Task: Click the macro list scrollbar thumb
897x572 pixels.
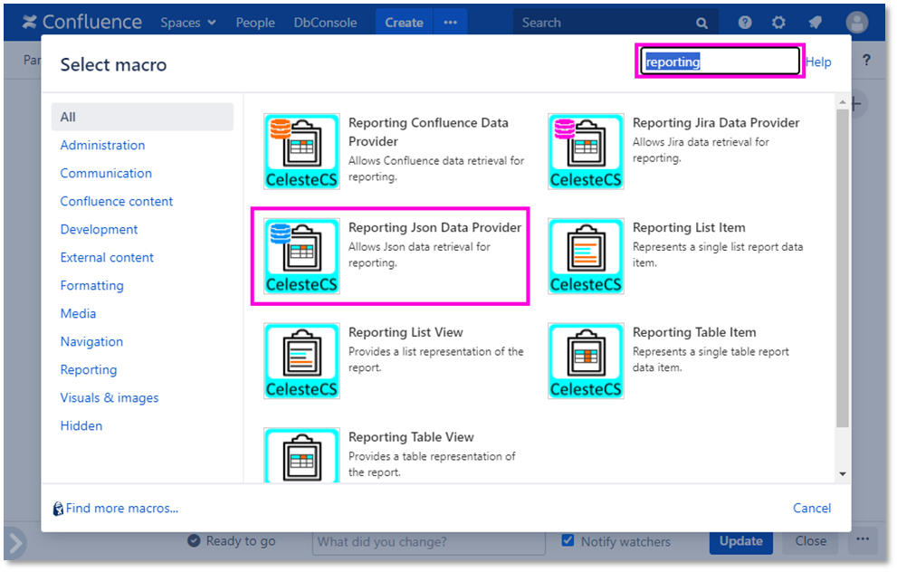Action: pos(842,268)
